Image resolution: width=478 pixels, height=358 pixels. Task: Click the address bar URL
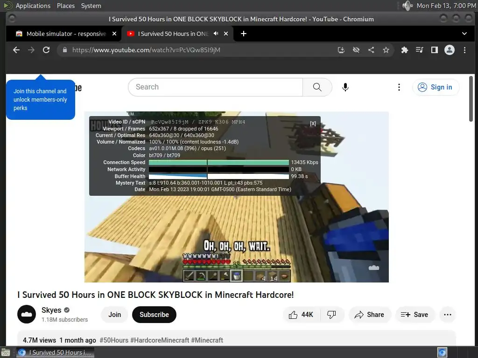(146, 50)
